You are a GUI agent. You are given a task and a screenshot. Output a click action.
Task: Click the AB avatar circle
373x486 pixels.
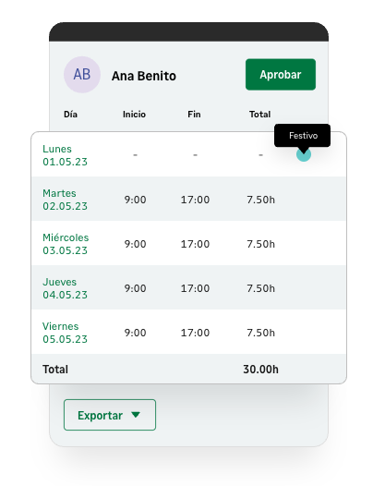(82, 75)
